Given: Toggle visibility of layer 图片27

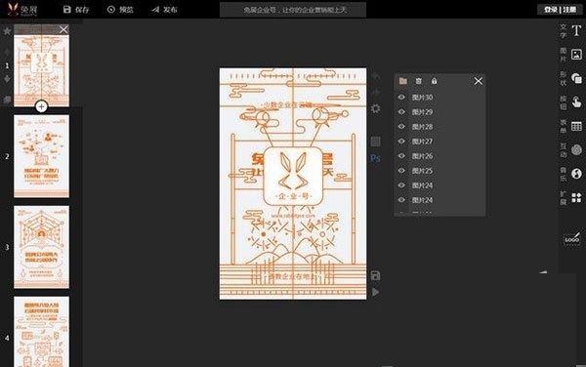Looking at the screenshot, I should (x=401, y=142).
